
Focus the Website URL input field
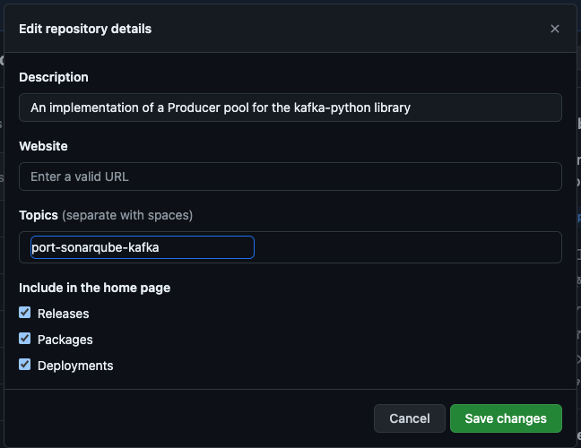pos(290,177)
